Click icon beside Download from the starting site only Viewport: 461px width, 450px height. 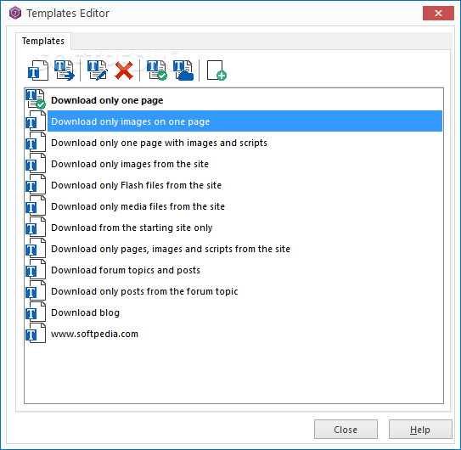pos(36,227)
